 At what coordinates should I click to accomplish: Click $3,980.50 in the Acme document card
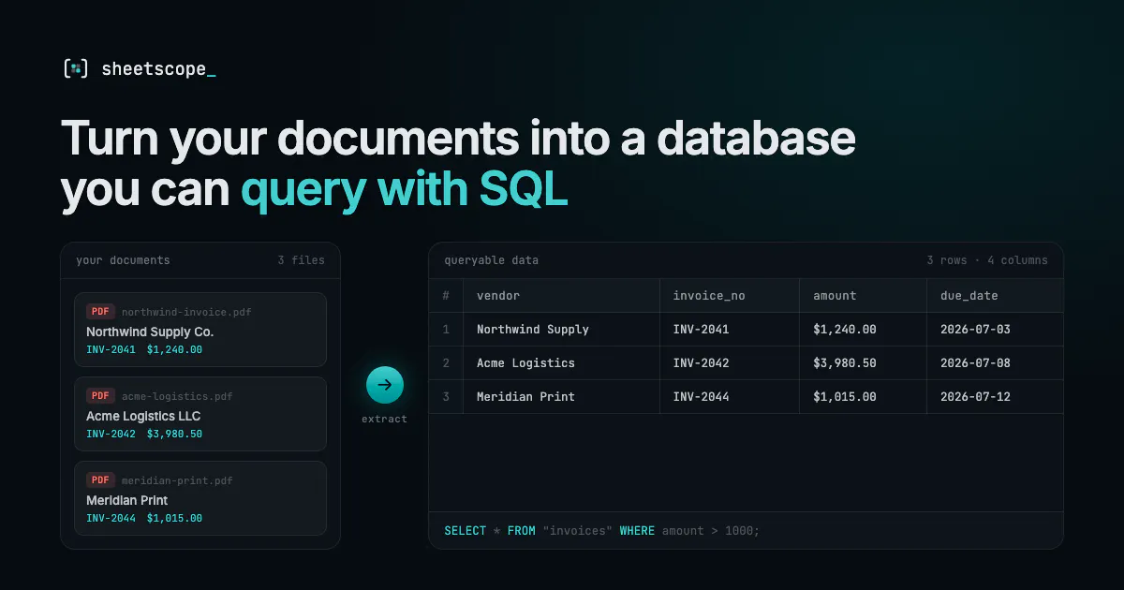click(174, 435)
